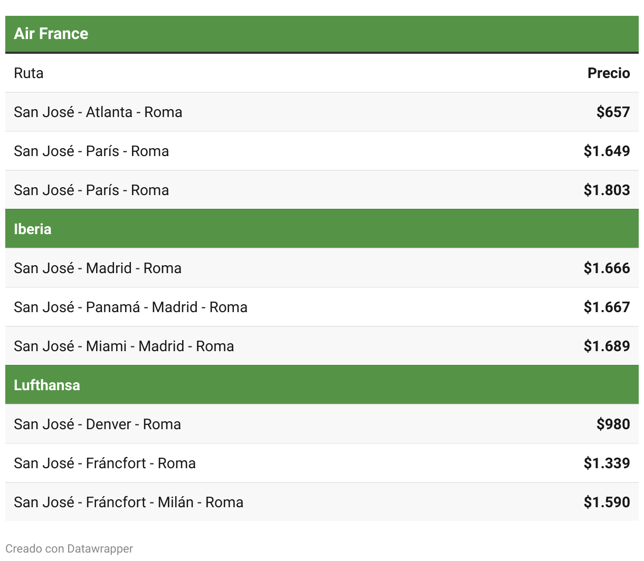644x561 pixels.
Task: Select the San José - Madrid - Roma route
Action: 98,268
